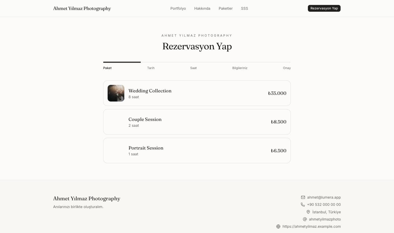Select the Saat step in progress bar
This screenshot has width=394, height=233.
[193, 68]
